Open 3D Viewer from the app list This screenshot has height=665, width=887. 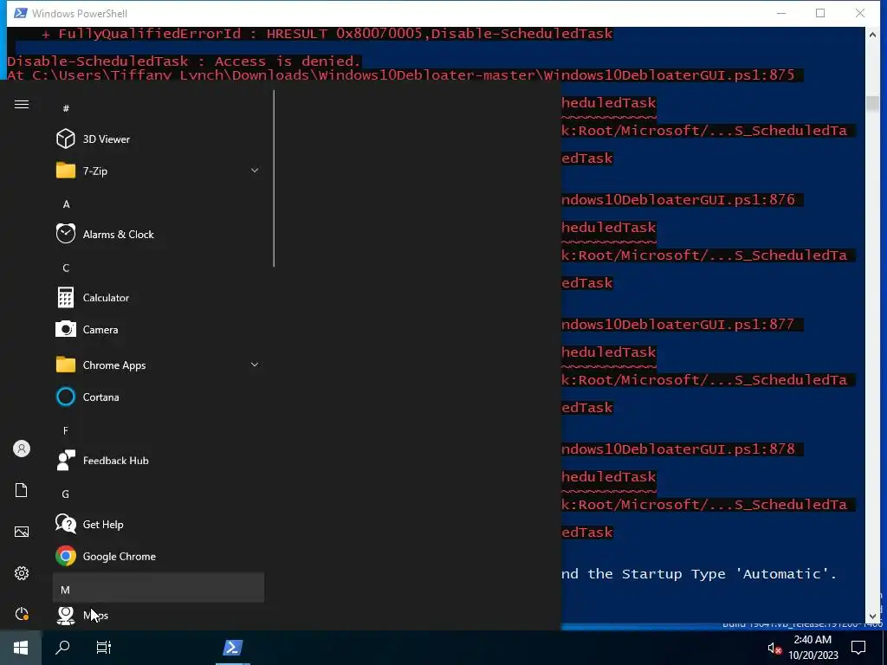point(159,139)
